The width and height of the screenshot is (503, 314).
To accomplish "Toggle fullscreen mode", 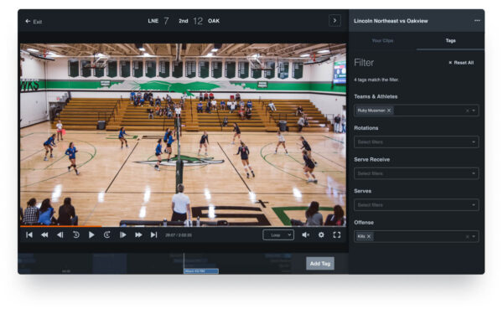I will tap(337, 234).
